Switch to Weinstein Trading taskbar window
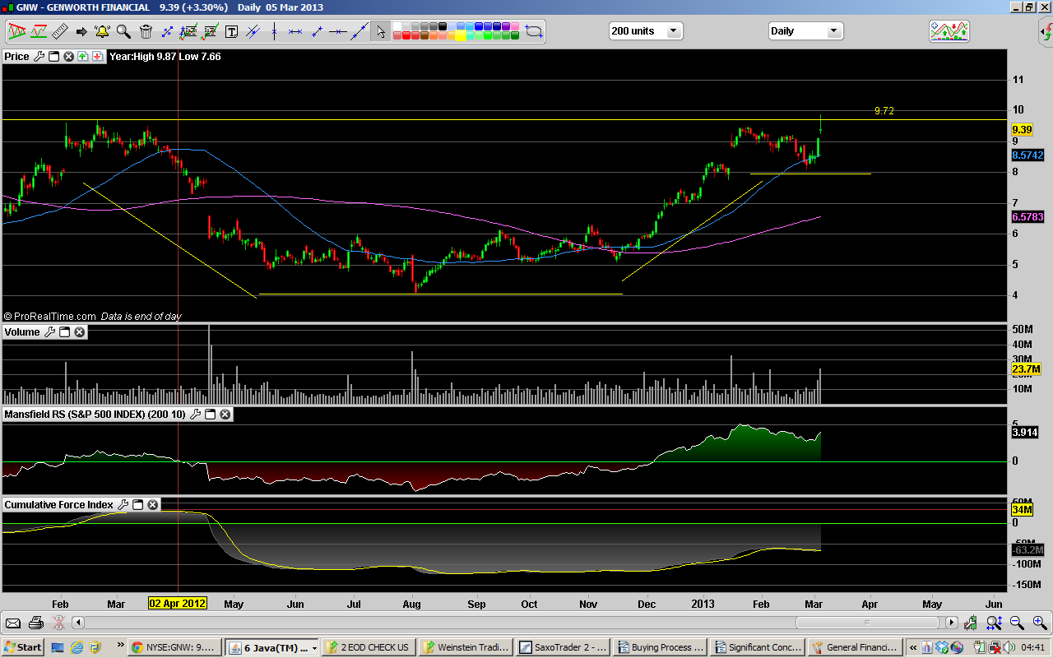This screenshot has width=1053, height=658. [x=466, y=647]
